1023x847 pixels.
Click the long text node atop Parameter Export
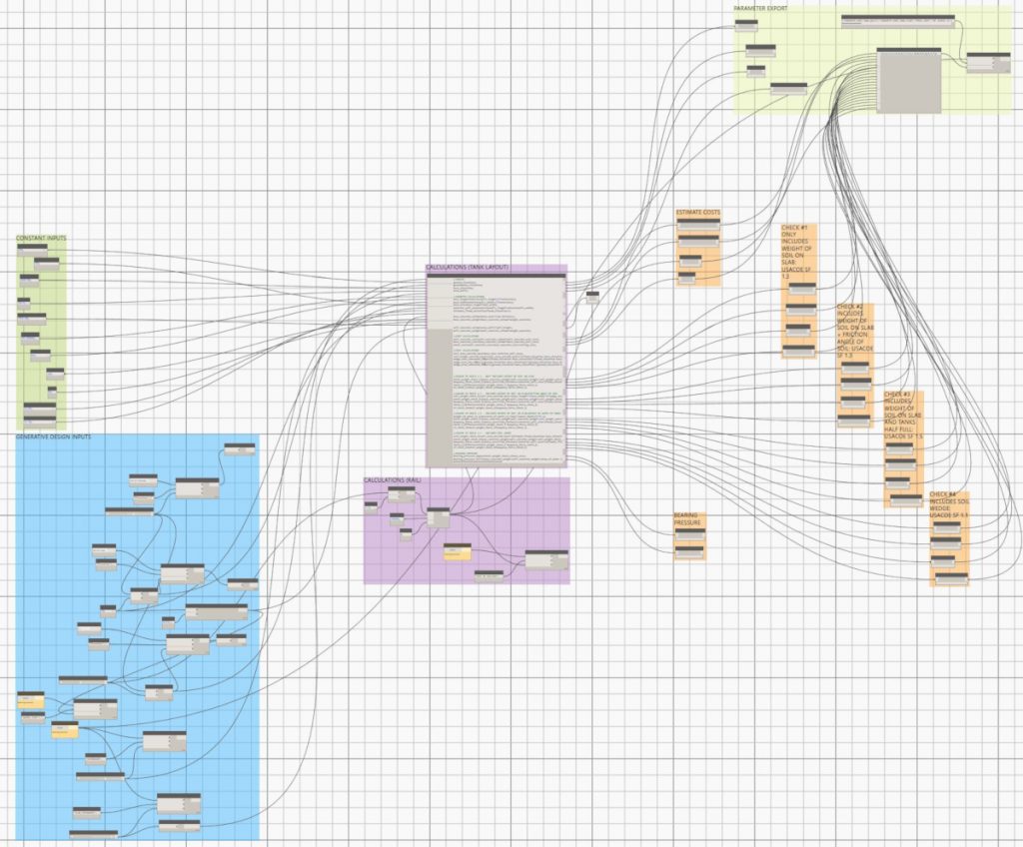pyautogui.click(x=897, y=21)
